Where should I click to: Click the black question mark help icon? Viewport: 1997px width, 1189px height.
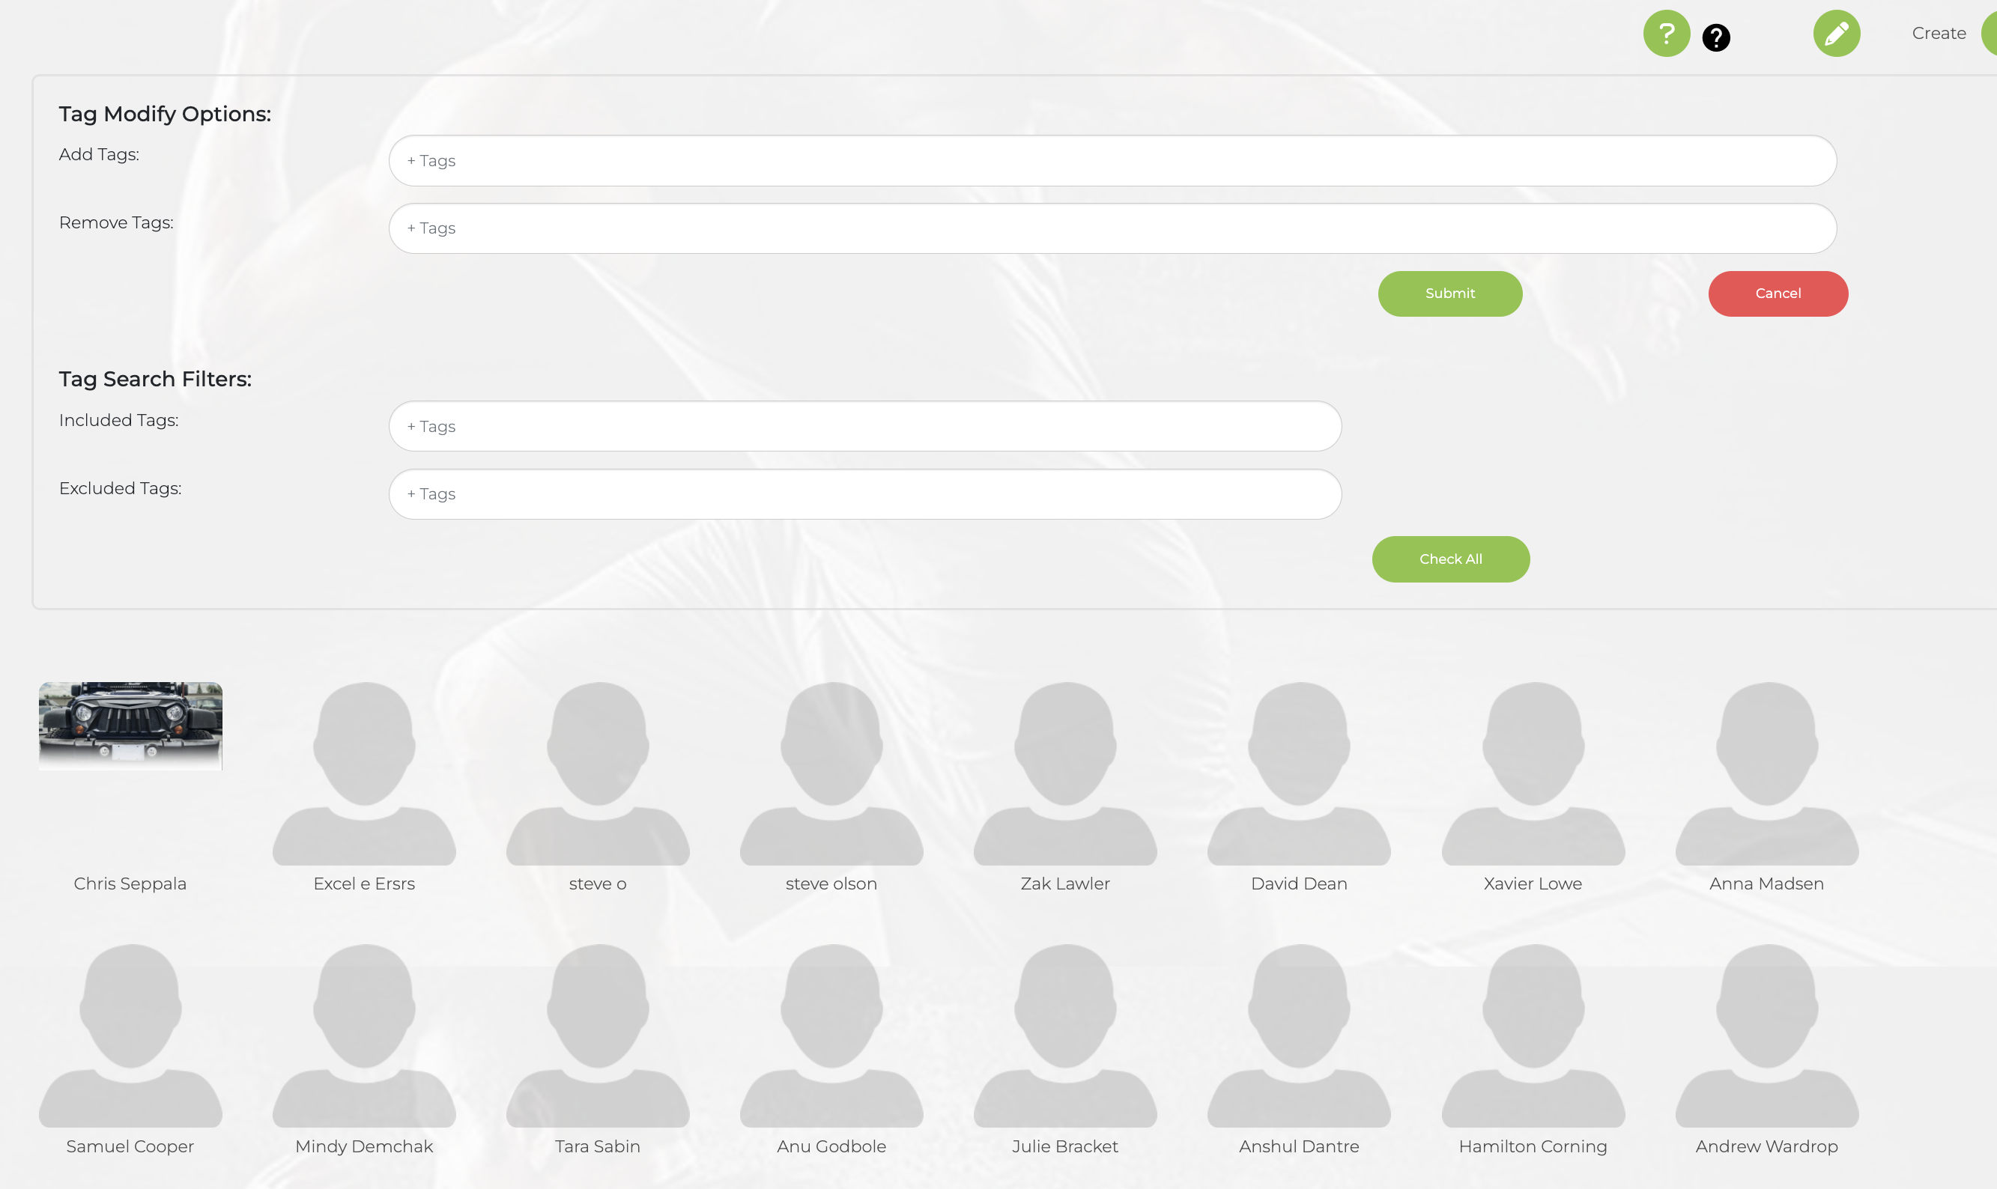1715,36
